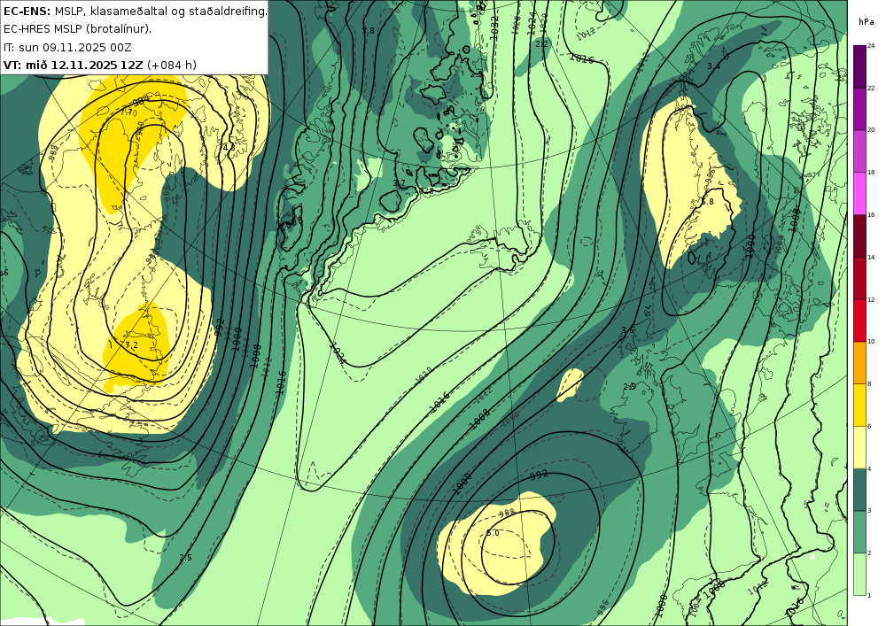
Task: Click the '7.7' spread value on the map
Action: coord(127,112)
